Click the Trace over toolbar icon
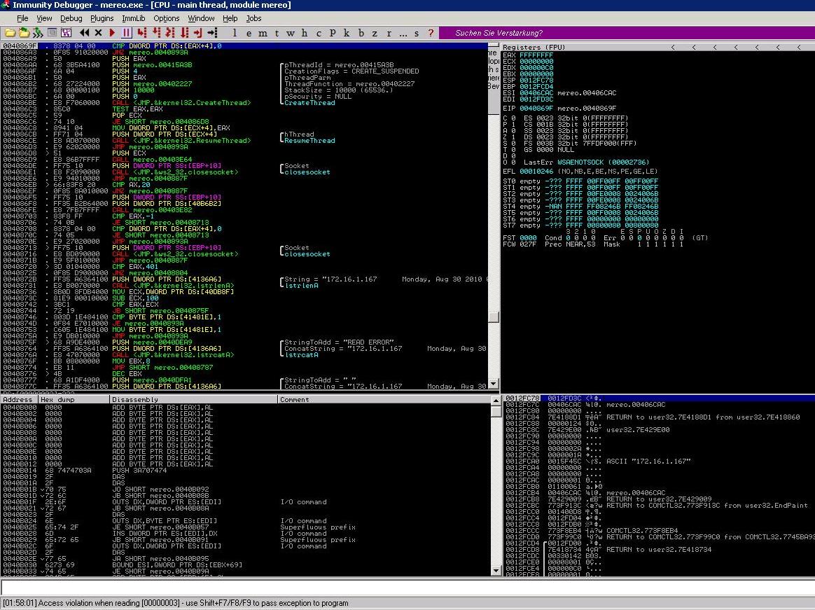815x610 pixels. pos(184,33)
